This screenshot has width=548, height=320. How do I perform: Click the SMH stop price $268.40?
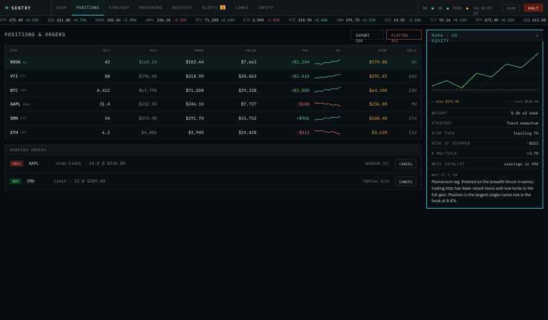coord(378,118)
